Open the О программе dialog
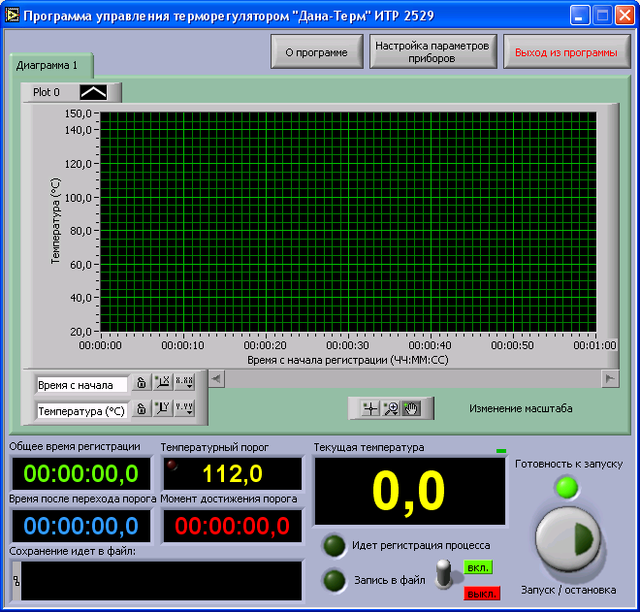This screenshot has width=640, height=612. pos(316,52)
